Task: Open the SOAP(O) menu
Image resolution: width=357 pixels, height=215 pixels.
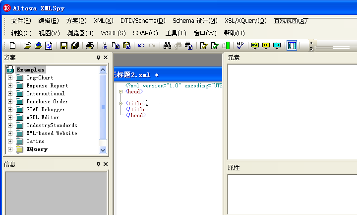Action: coord(145,33)
